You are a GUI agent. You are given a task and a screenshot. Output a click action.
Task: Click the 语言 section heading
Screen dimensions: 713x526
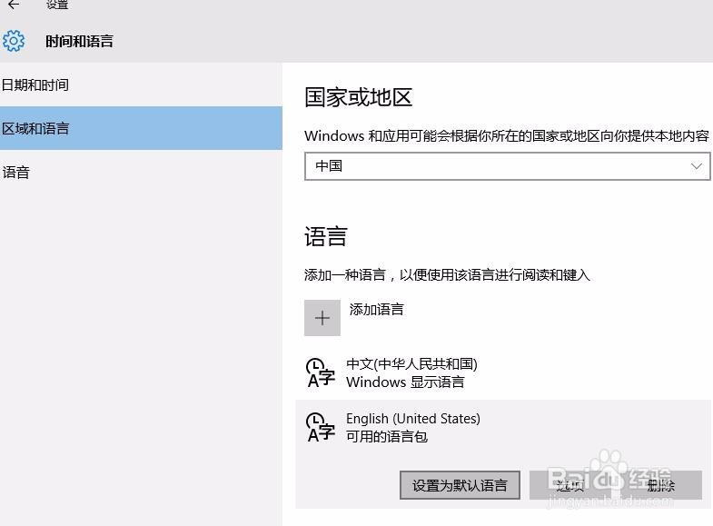pos(325,237)
